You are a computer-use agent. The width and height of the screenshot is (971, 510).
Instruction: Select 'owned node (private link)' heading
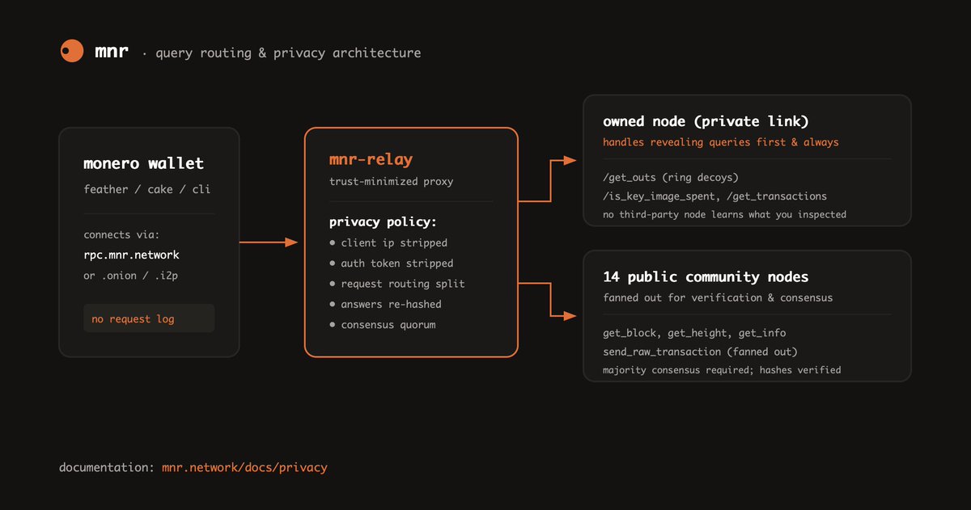click(x=706, y=121)
